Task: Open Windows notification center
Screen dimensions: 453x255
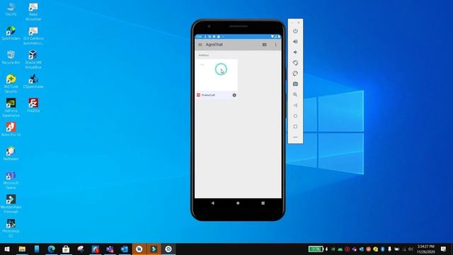Action: pos(444,249)
